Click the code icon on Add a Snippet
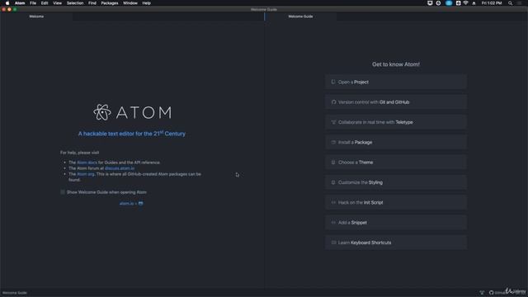The width and height of the screenshot is (528, 297). click(x=333, y=223)
